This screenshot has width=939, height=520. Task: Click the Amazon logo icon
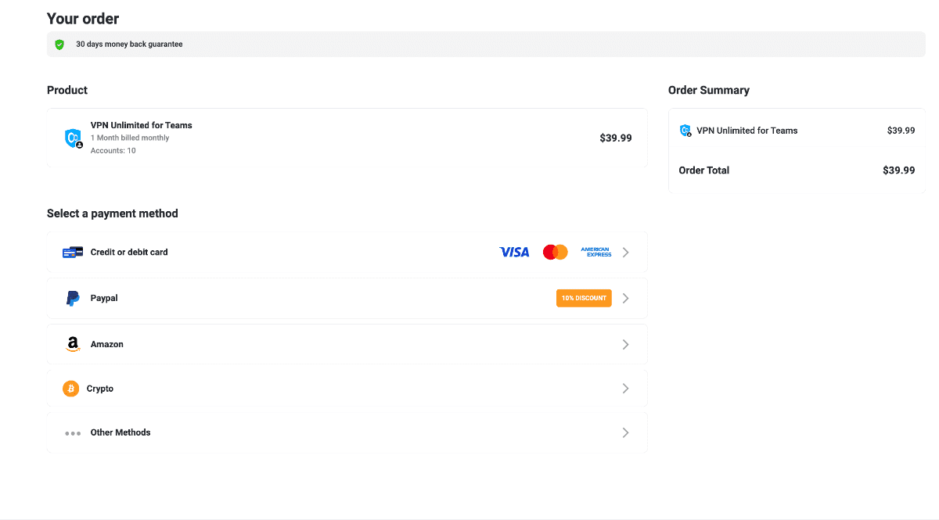pos(73,344)
